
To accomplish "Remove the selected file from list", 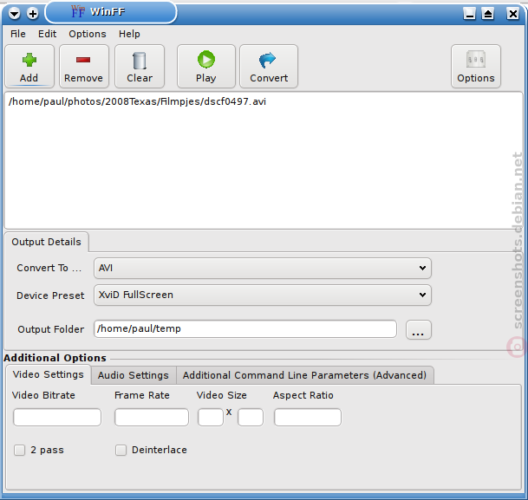I will [84, 66].
